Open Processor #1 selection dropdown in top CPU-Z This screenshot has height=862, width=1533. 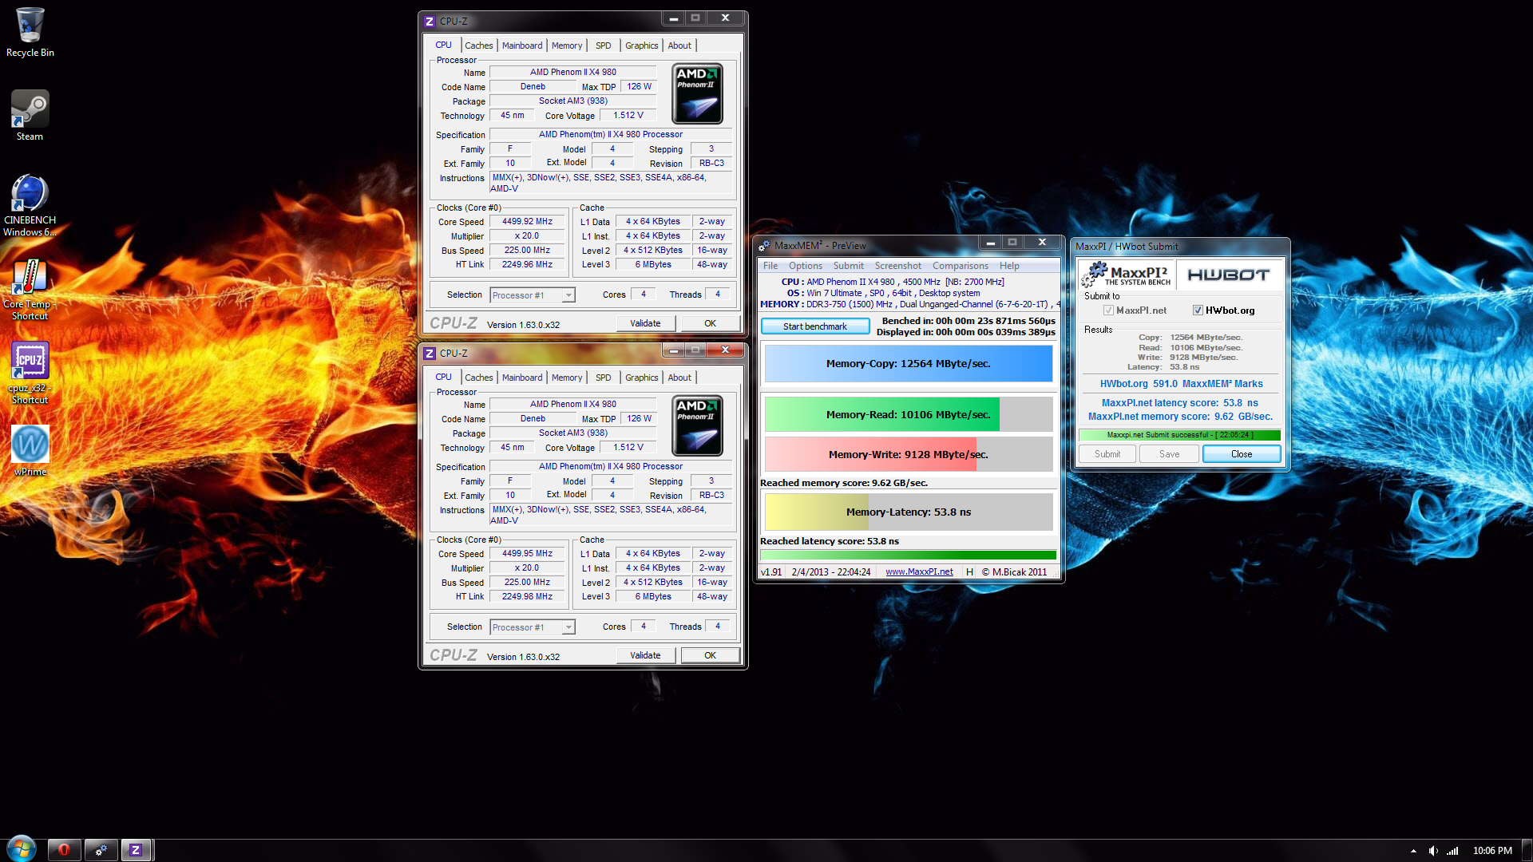click(532, 295)
